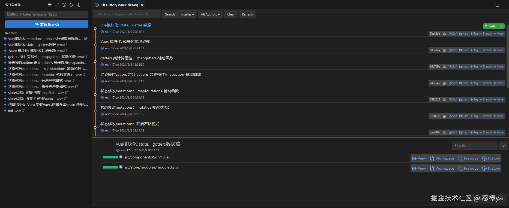
Task: Add Tag to commit dee490b
Action: 474,133
